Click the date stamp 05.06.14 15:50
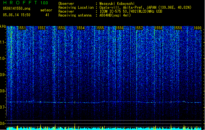Viewport: 205px width, 130px height. 17,15
